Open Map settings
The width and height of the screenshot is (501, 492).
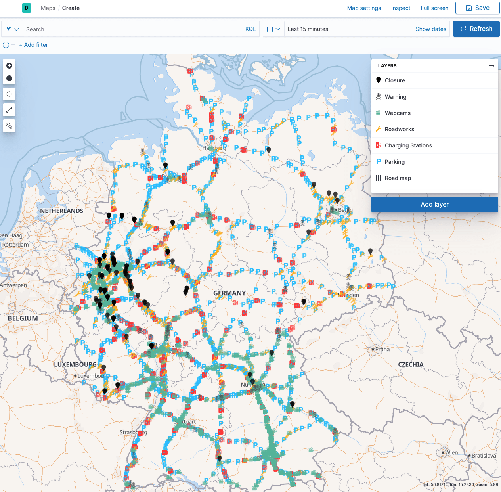point(363,8)
